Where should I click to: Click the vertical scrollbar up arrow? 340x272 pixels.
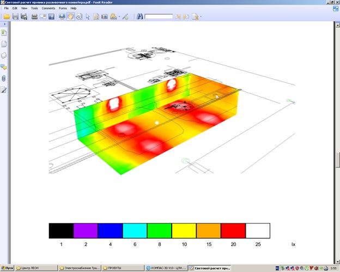pyautogui.click(x=338, y=25)
